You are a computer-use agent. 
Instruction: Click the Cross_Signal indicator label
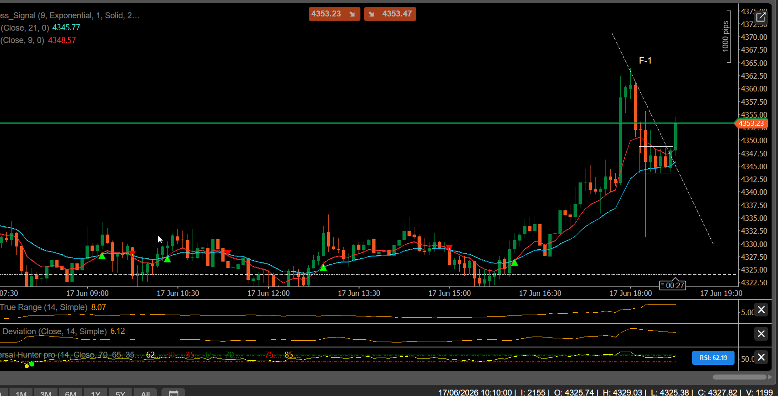click(x=70, y=16)
